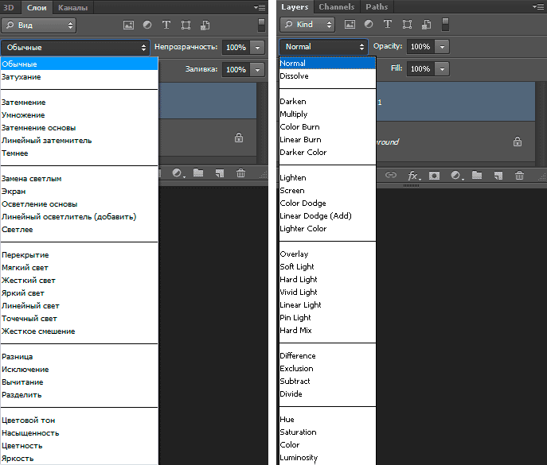
Task: Open the Opacity dropdown arrow
Action: click(443, 47)
